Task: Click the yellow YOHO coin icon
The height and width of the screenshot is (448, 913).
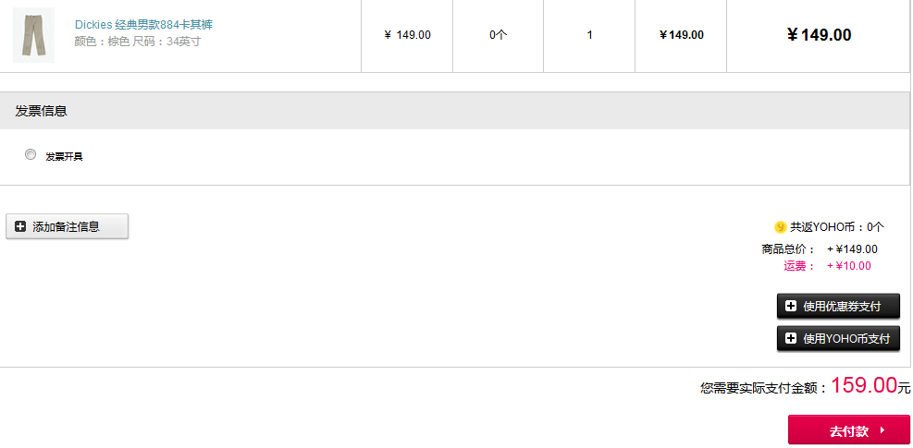Action: (x=780, y=227)
